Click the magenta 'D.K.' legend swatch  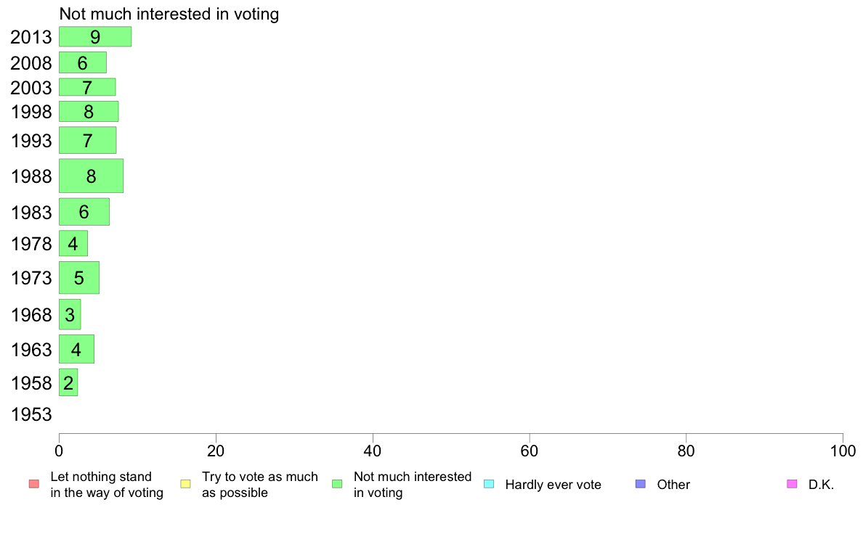click(x=792, y=484)
